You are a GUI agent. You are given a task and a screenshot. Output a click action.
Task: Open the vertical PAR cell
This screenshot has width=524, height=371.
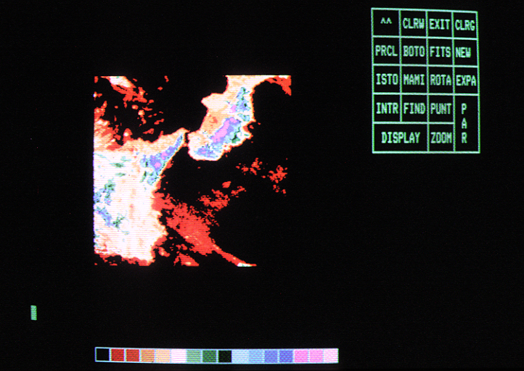tap(465, 123)
